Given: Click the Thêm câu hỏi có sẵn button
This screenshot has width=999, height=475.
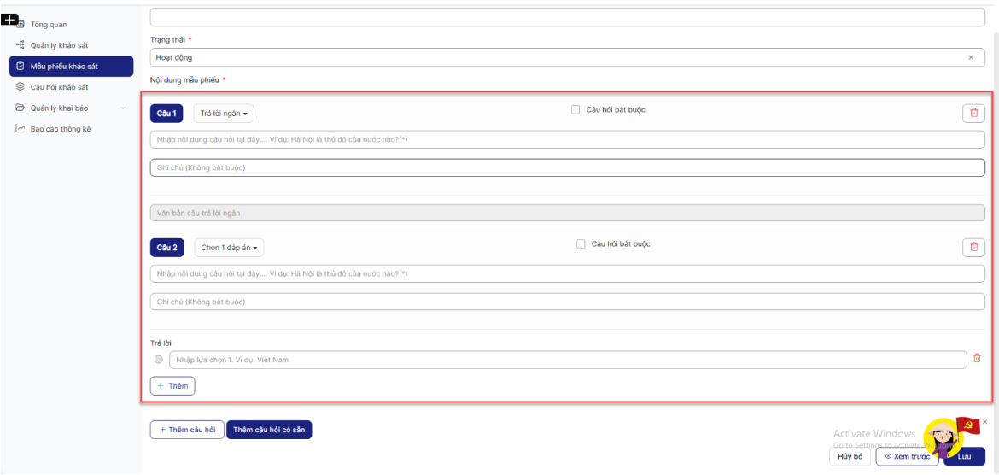Looking at the screenshot, I should click(x=269, y=430).
